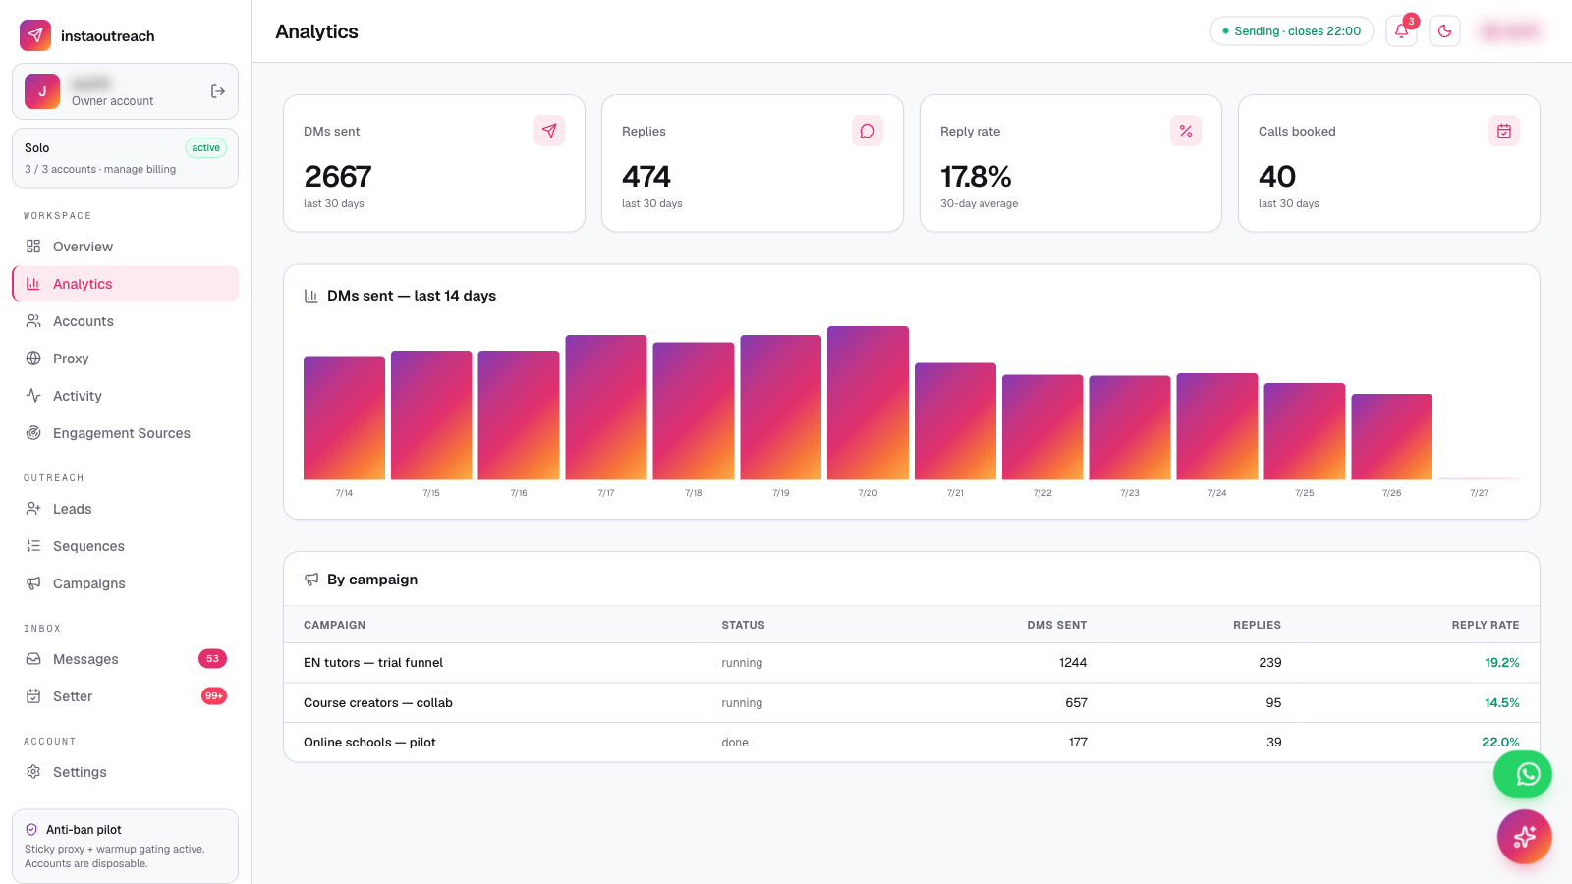Toggle dark mode with the moon icon
This screenshot has height=884, width=1572.
click(x=1445, y=31)
